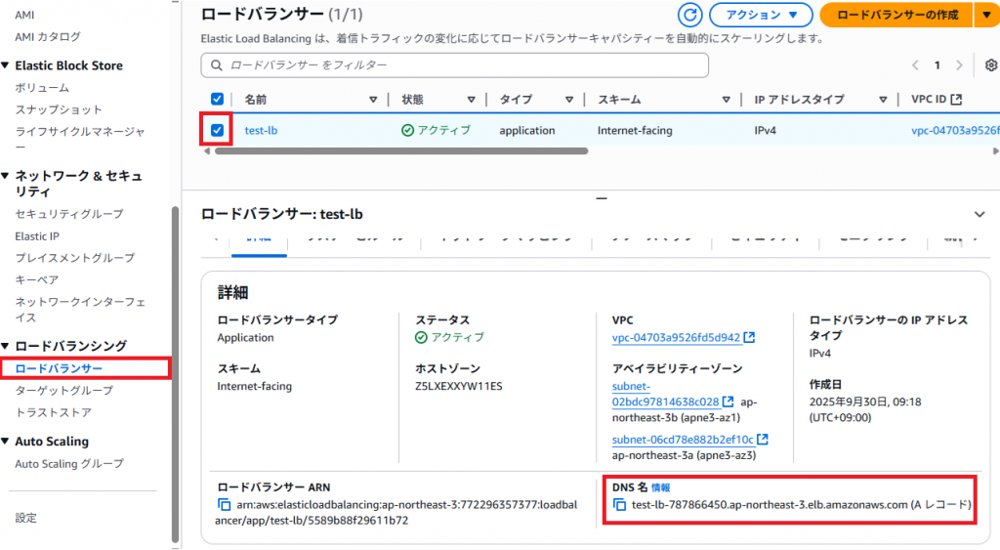Open ターゲットグループ in the sidebar
Viewport: 1000px width, 550px height.
63,391
